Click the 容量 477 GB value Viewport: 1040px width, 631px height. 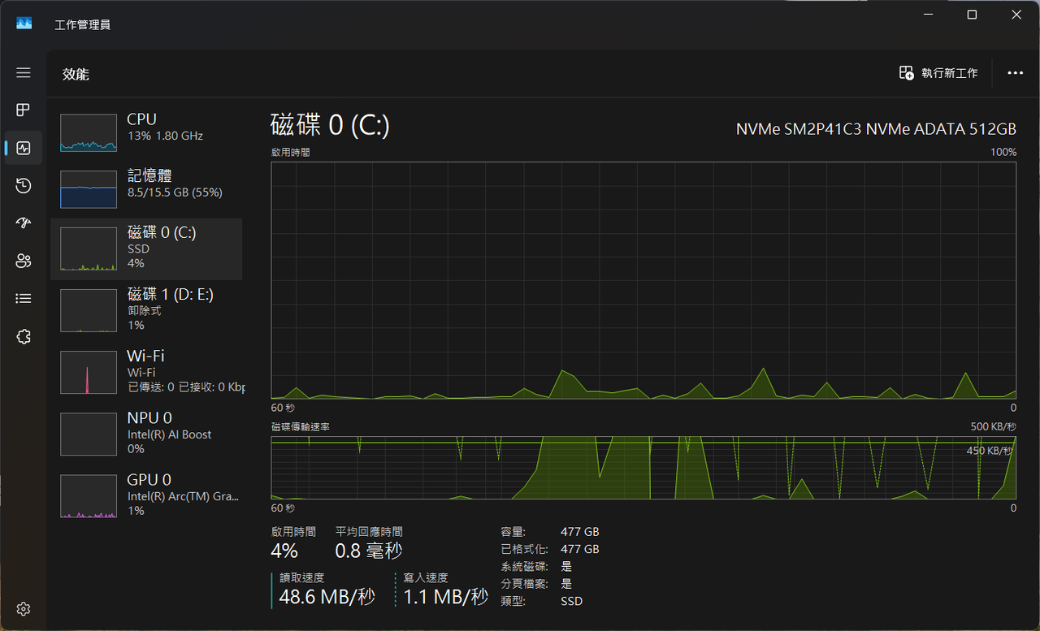(579, 532)
